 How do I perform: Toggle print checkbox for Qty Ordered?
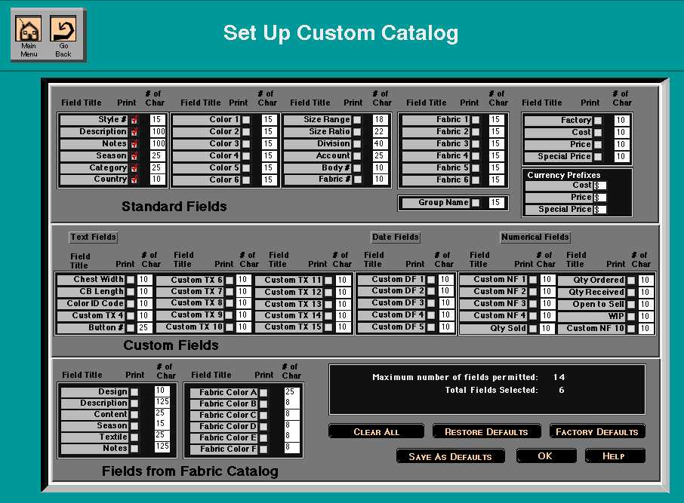pos(631,281)
